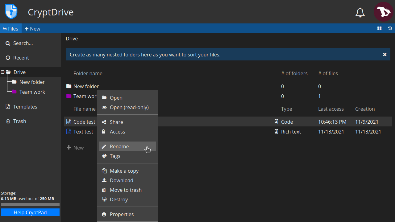Viewport: 395px width, 222px height.
Task: Sort by Creation column header
Action: (x=365, y=109)
